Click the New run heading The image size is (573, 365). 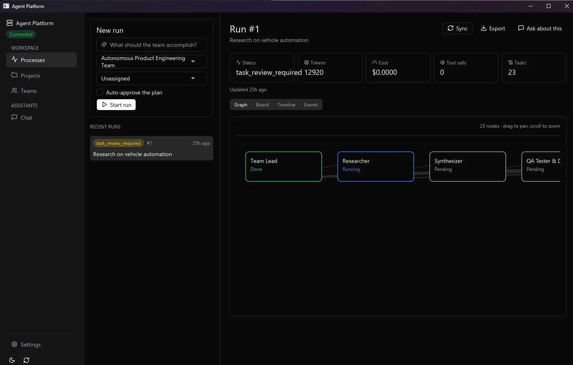tap(110, 30)
